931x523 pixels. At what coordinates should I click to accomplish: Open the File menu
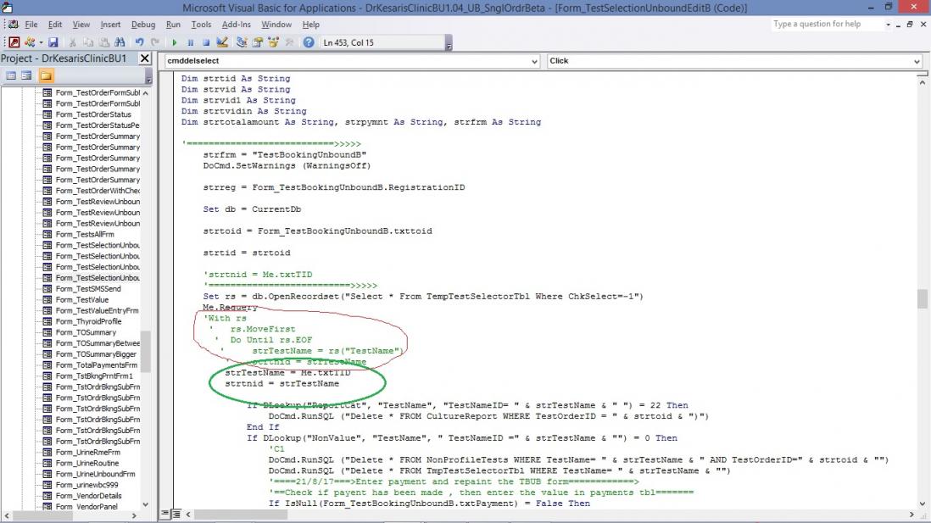[31, 25]
